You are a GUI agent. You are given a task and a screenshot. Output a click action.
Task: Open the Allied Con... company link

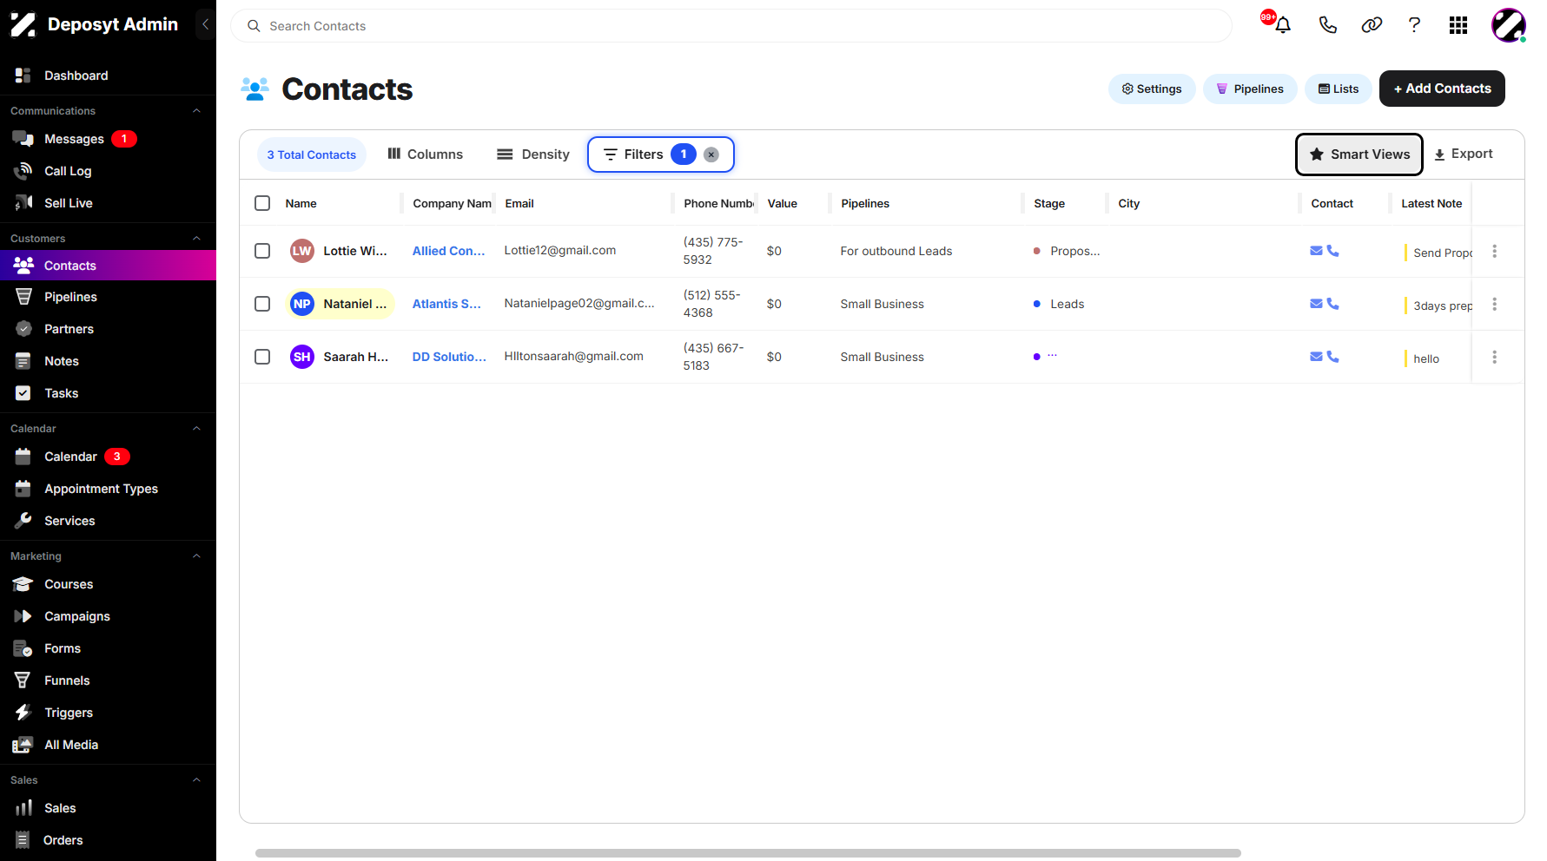pos(448,251)
